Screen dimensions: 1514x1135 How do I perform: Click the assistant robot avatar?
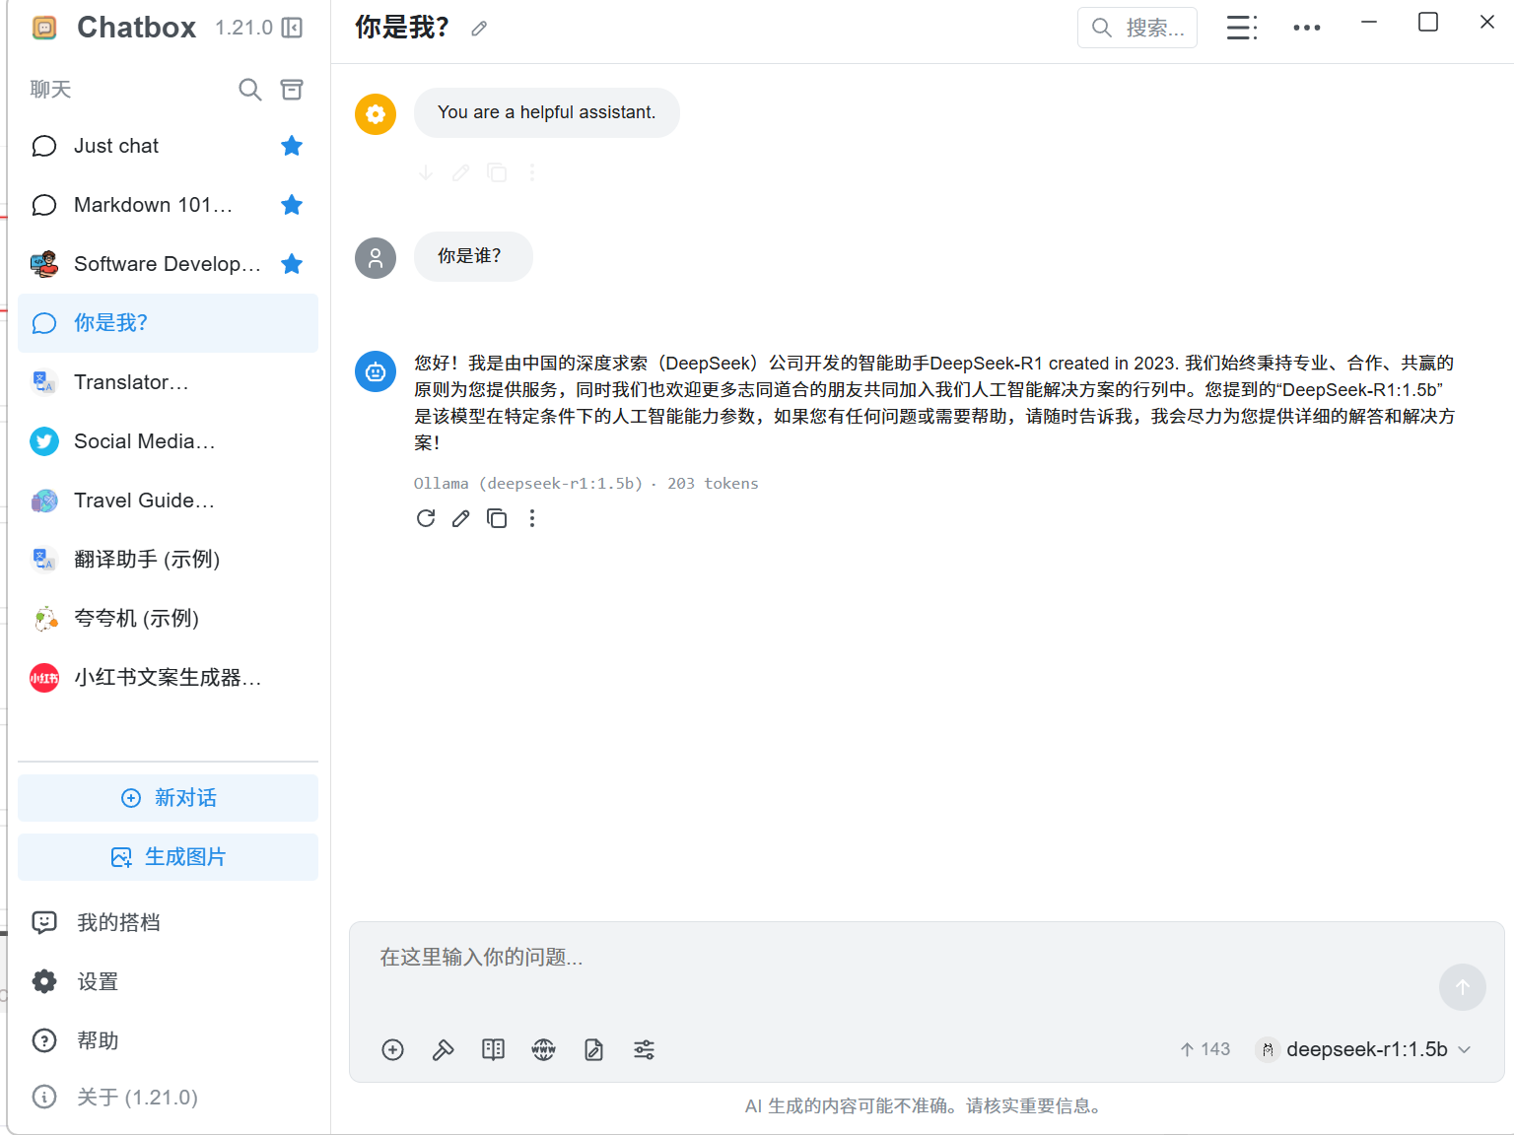tap(376, 371)
